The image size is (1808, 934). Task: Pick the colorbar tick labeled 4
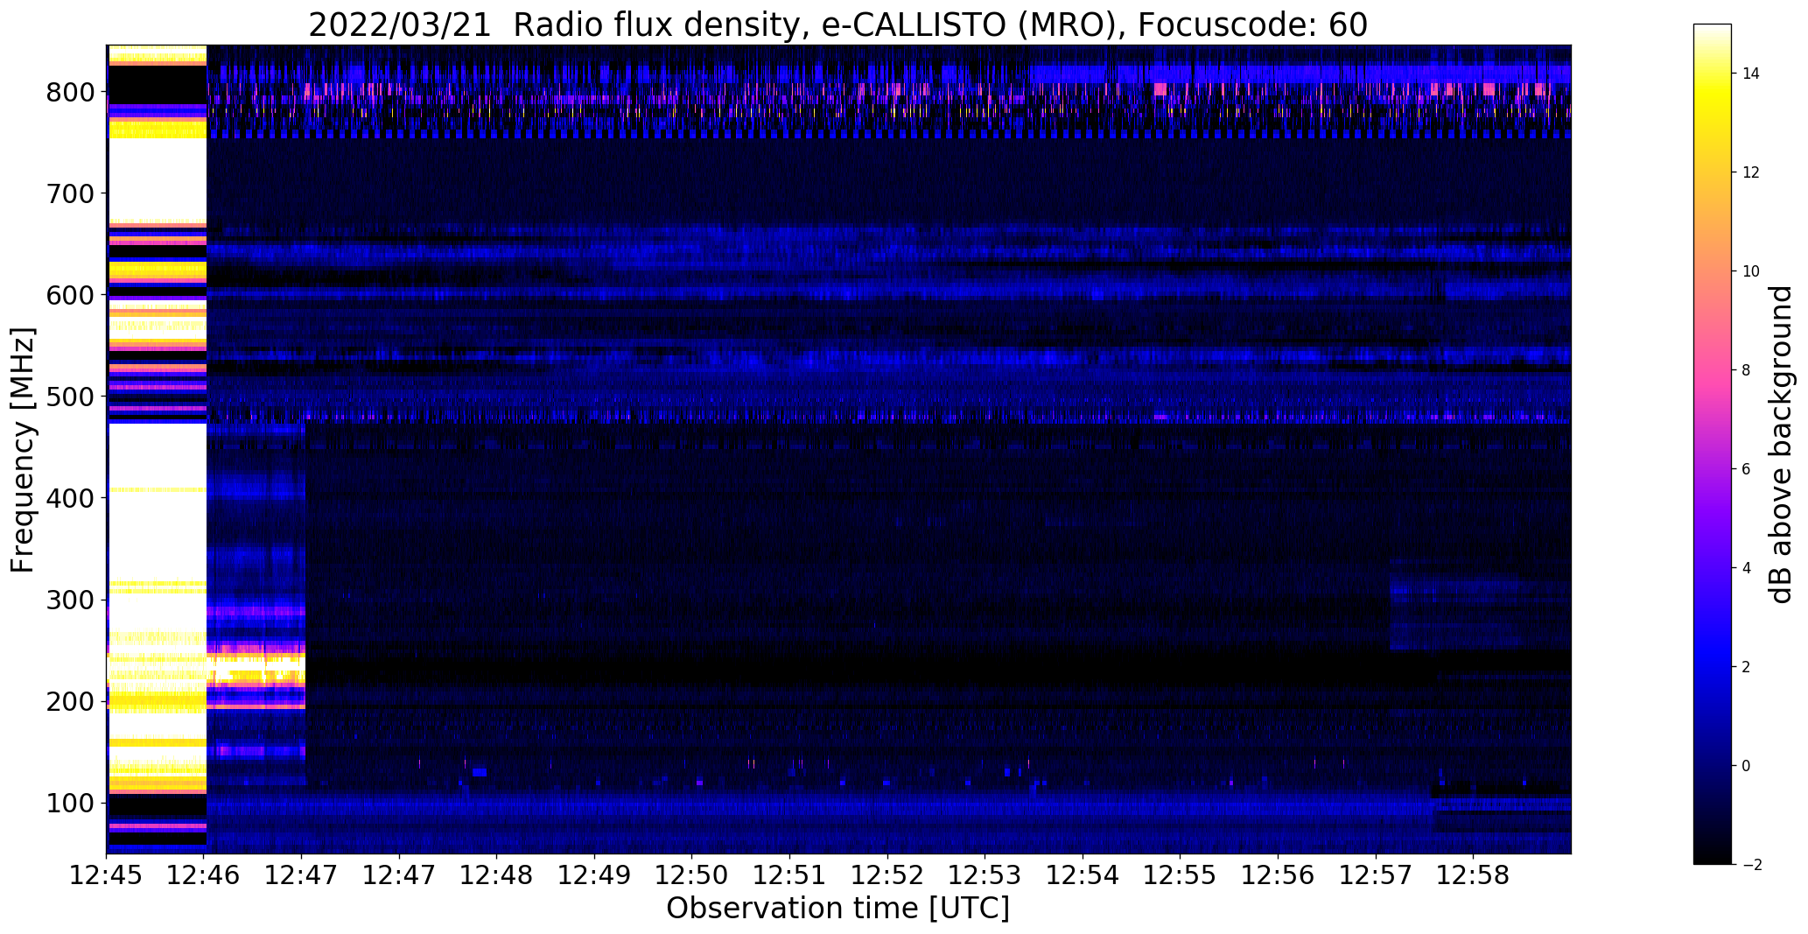pos(1746,568)
